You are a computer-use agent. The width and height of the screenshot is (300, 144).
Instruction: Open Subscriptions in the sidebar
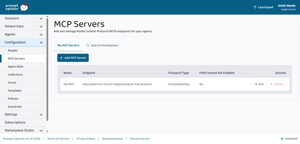pos(23,122)
